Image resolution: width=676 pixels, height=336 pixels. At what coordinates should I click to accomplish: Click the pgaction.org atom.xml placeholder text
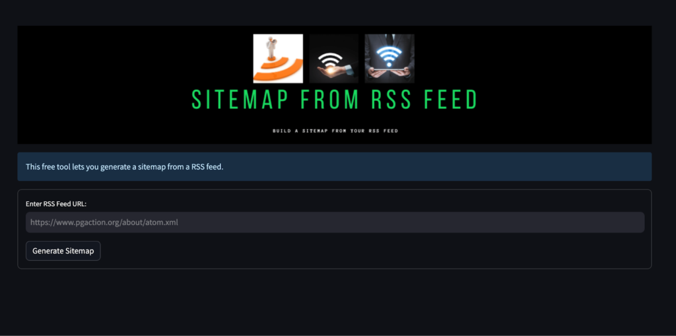(x=104, y=222)
